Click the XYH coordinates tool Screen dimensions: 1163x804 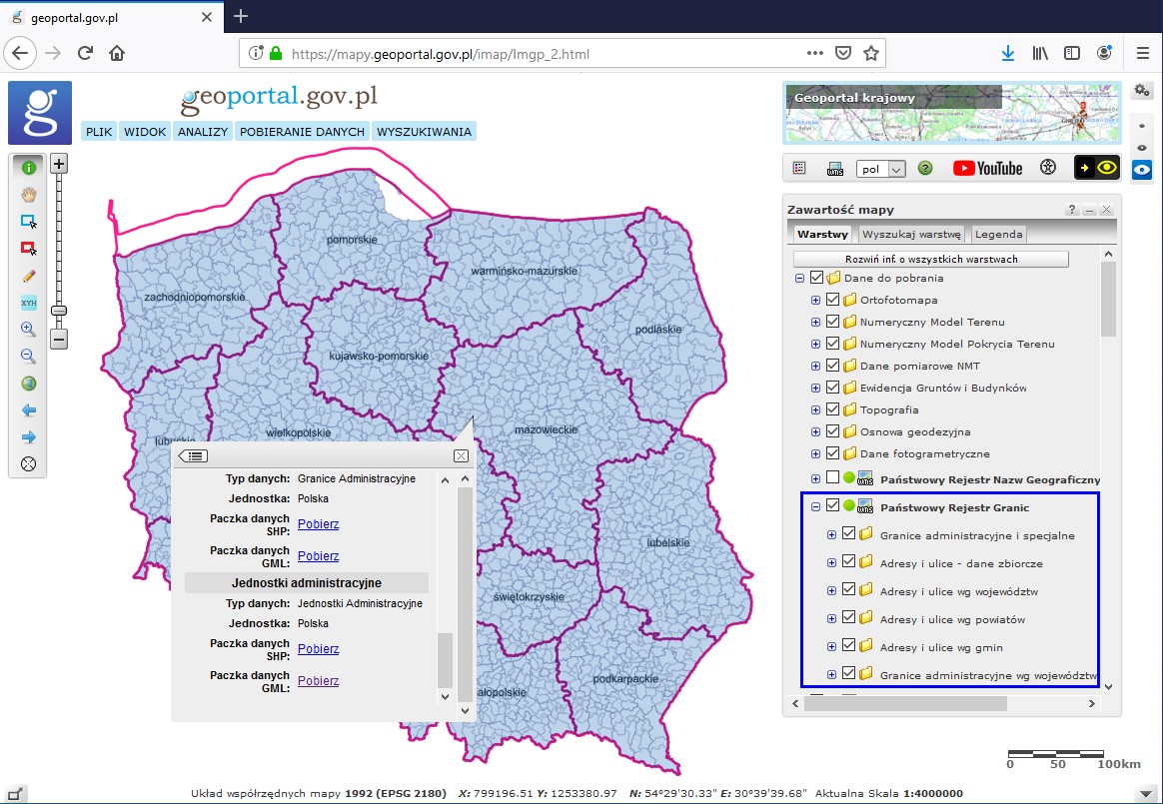click(x=29, y=303)
